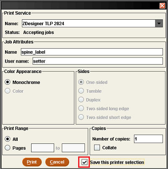
Task: Click the Job Attributes Name field
Action: pyautogui.click(x=92, y=52)
